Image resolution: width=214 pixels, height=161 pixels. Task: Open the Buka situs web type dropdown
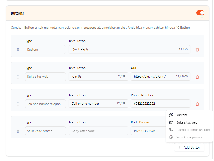(x=45, y=77)
